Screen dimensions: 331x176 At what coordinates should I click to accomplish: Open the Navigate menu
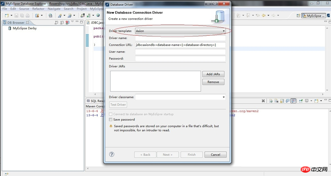54,9
